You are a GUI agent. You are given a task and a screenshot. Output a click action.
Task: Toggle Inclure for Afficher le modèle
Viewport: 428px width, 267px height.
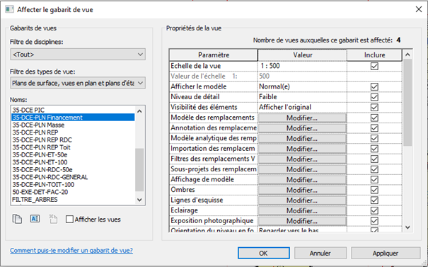(374, 86)
